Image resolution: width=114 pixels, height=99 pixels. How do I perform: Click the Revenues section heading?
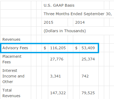(x=11, y=39)
